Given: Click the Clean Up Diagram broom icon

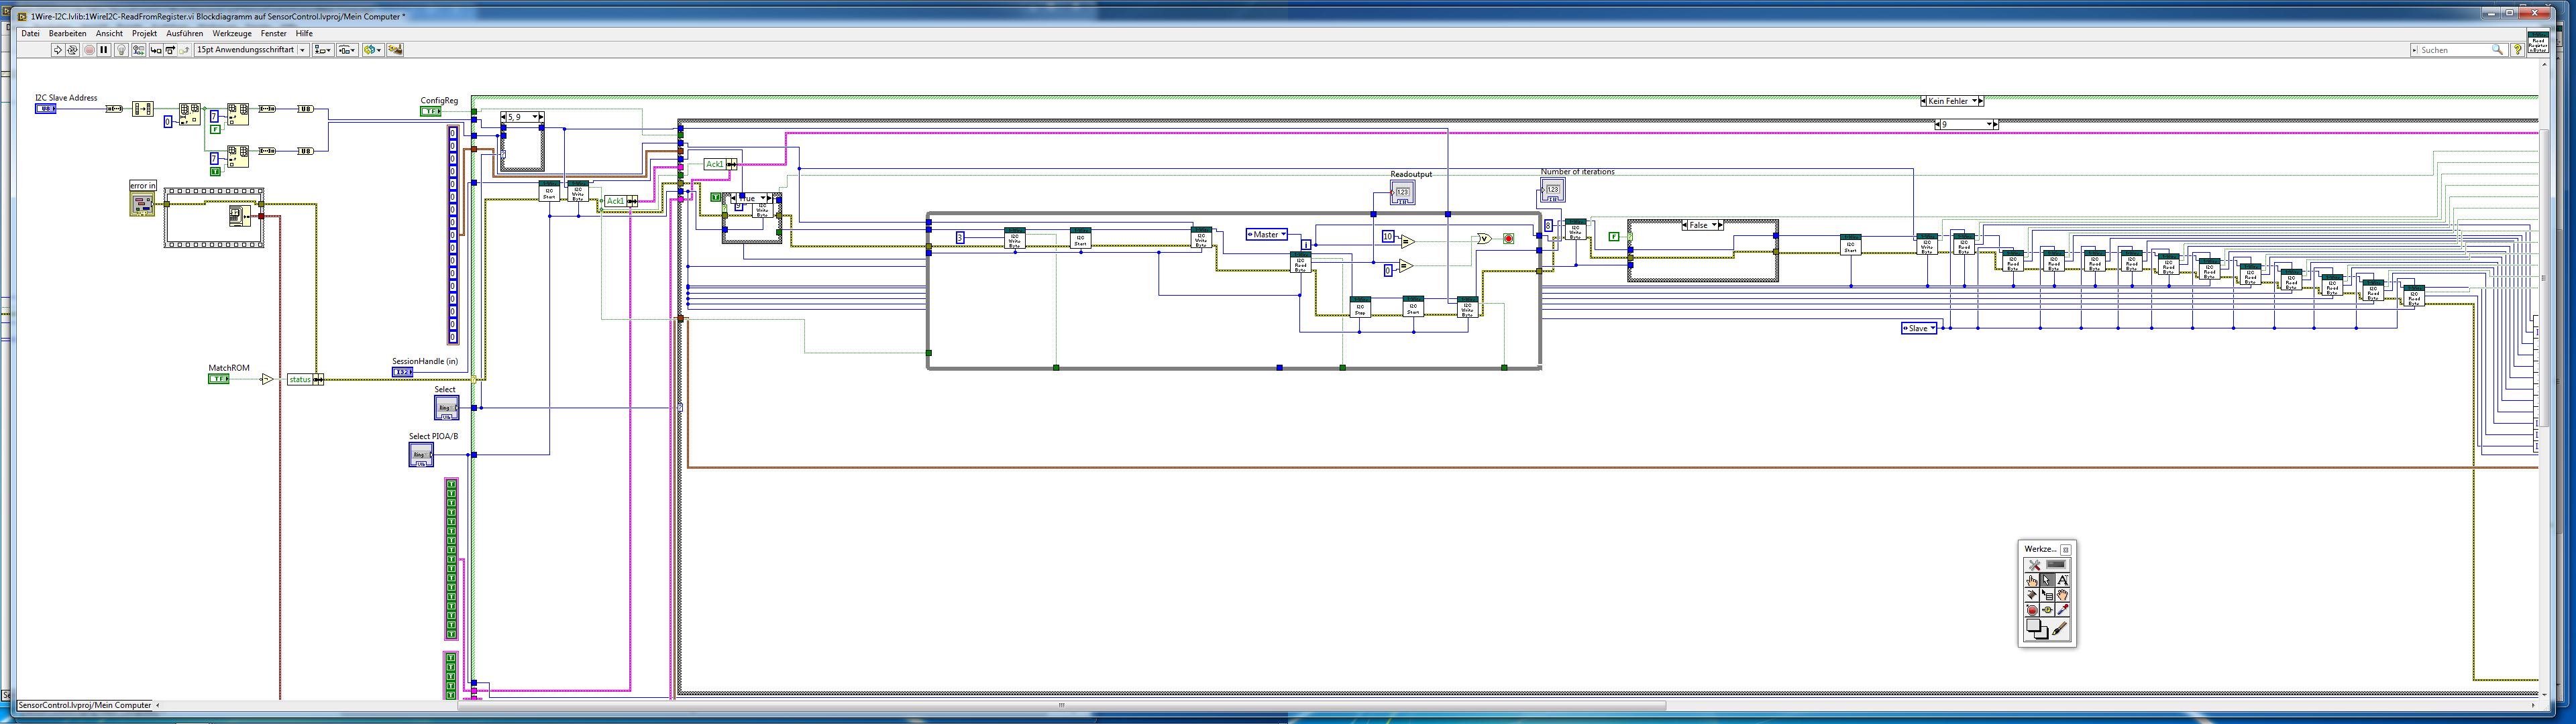Looking at the screenshot, I should point(395,50).
